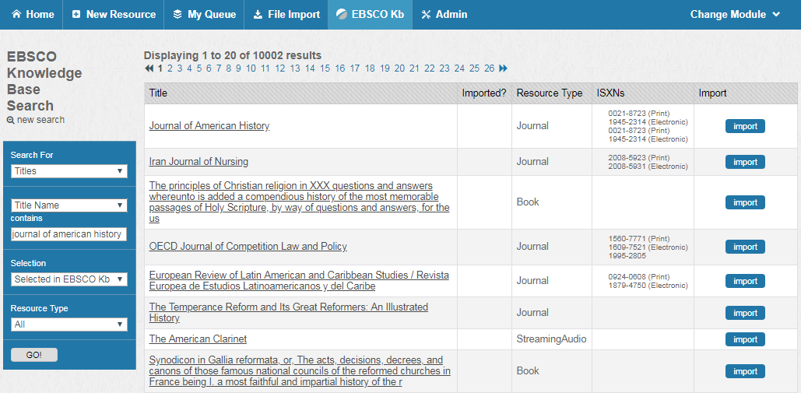Import Journal of American History

point(745,126)
